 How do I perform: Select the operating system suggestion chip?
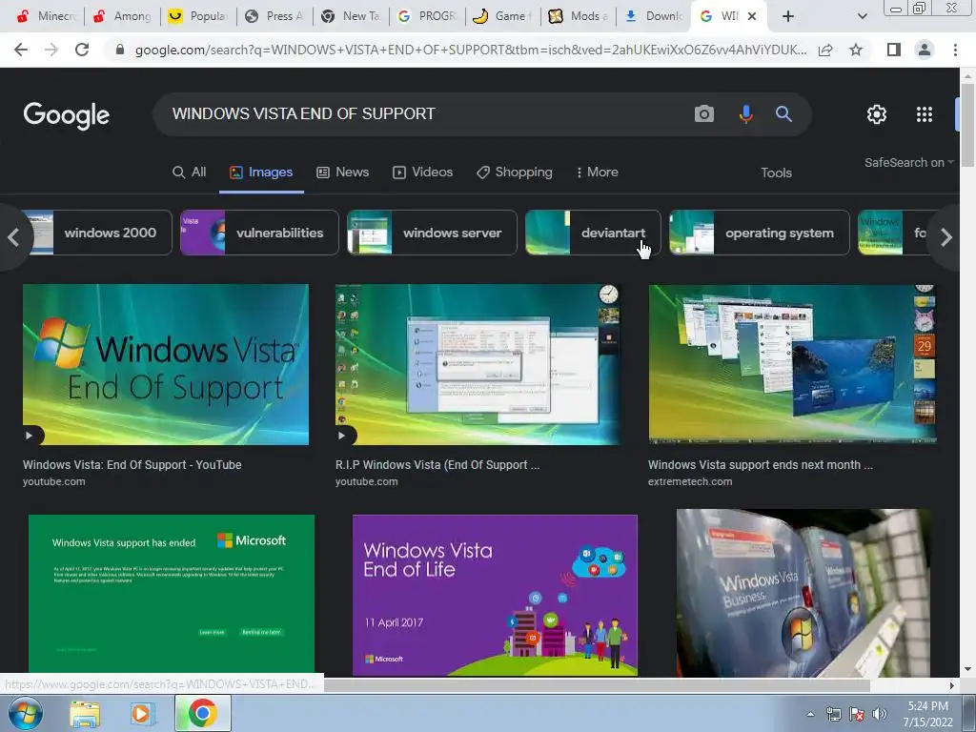click(760, 233)
